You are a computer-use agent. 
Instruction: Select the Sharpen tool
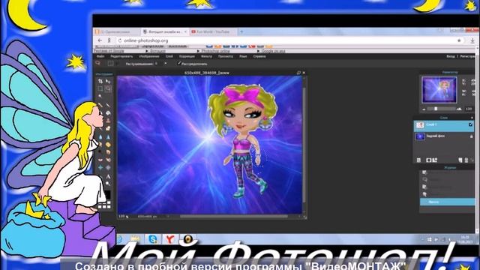(108, 136)
